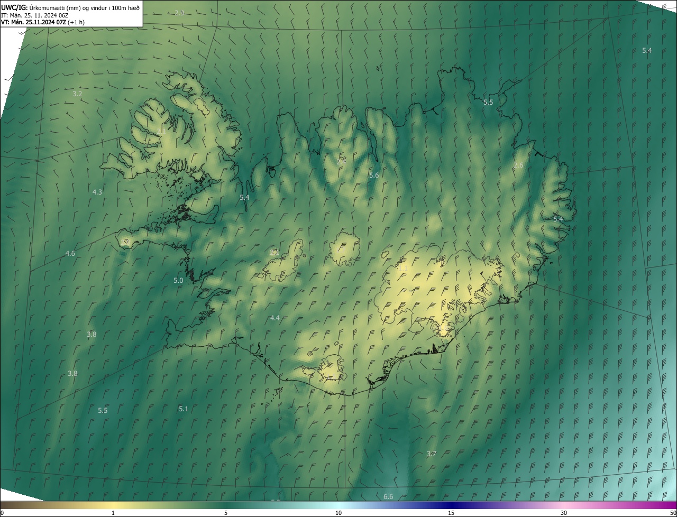Click the color bar tick label 10
Viewport: 677px width, 517px height.
coord(338,513)
